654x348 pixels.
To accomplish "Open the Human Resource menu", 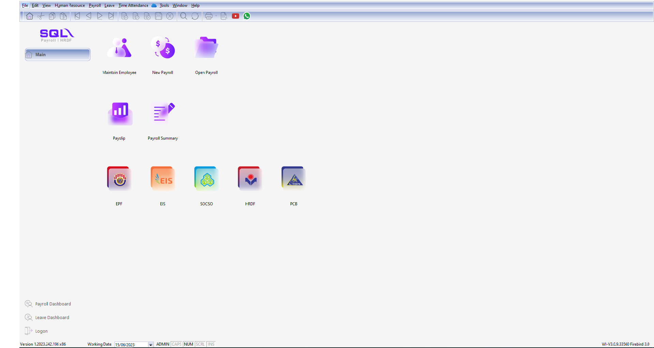I will (x=70, y=5).
